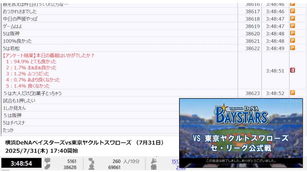Viewport: 307px width, 172px height.
Task: Select the comment 中日の声援やっぱ
Action: pos(20,19)
